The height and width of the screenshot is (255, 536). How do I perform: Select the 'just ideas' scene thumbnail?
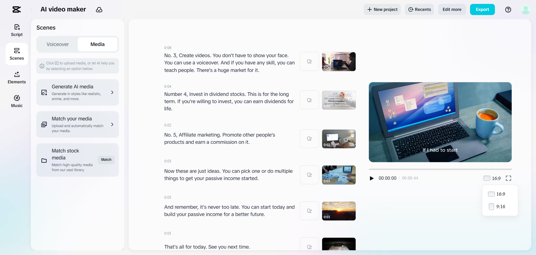[x=339, y=175]
